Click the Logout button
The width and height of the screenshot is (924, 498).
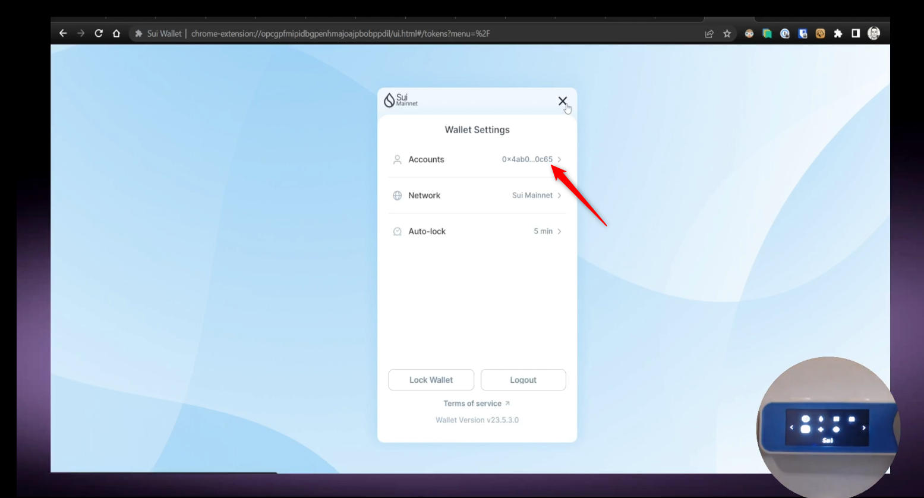click(x=523, y=380)
